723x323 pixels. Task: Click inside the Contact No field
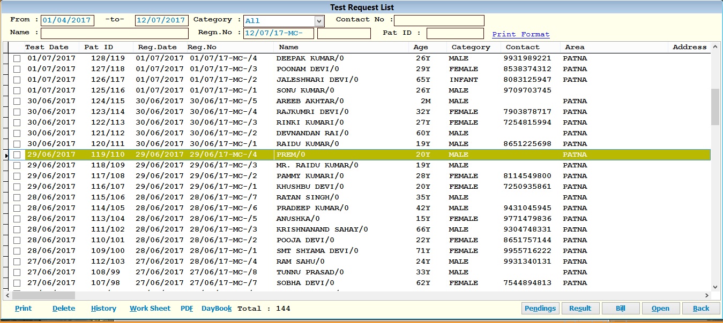[438, 20]
